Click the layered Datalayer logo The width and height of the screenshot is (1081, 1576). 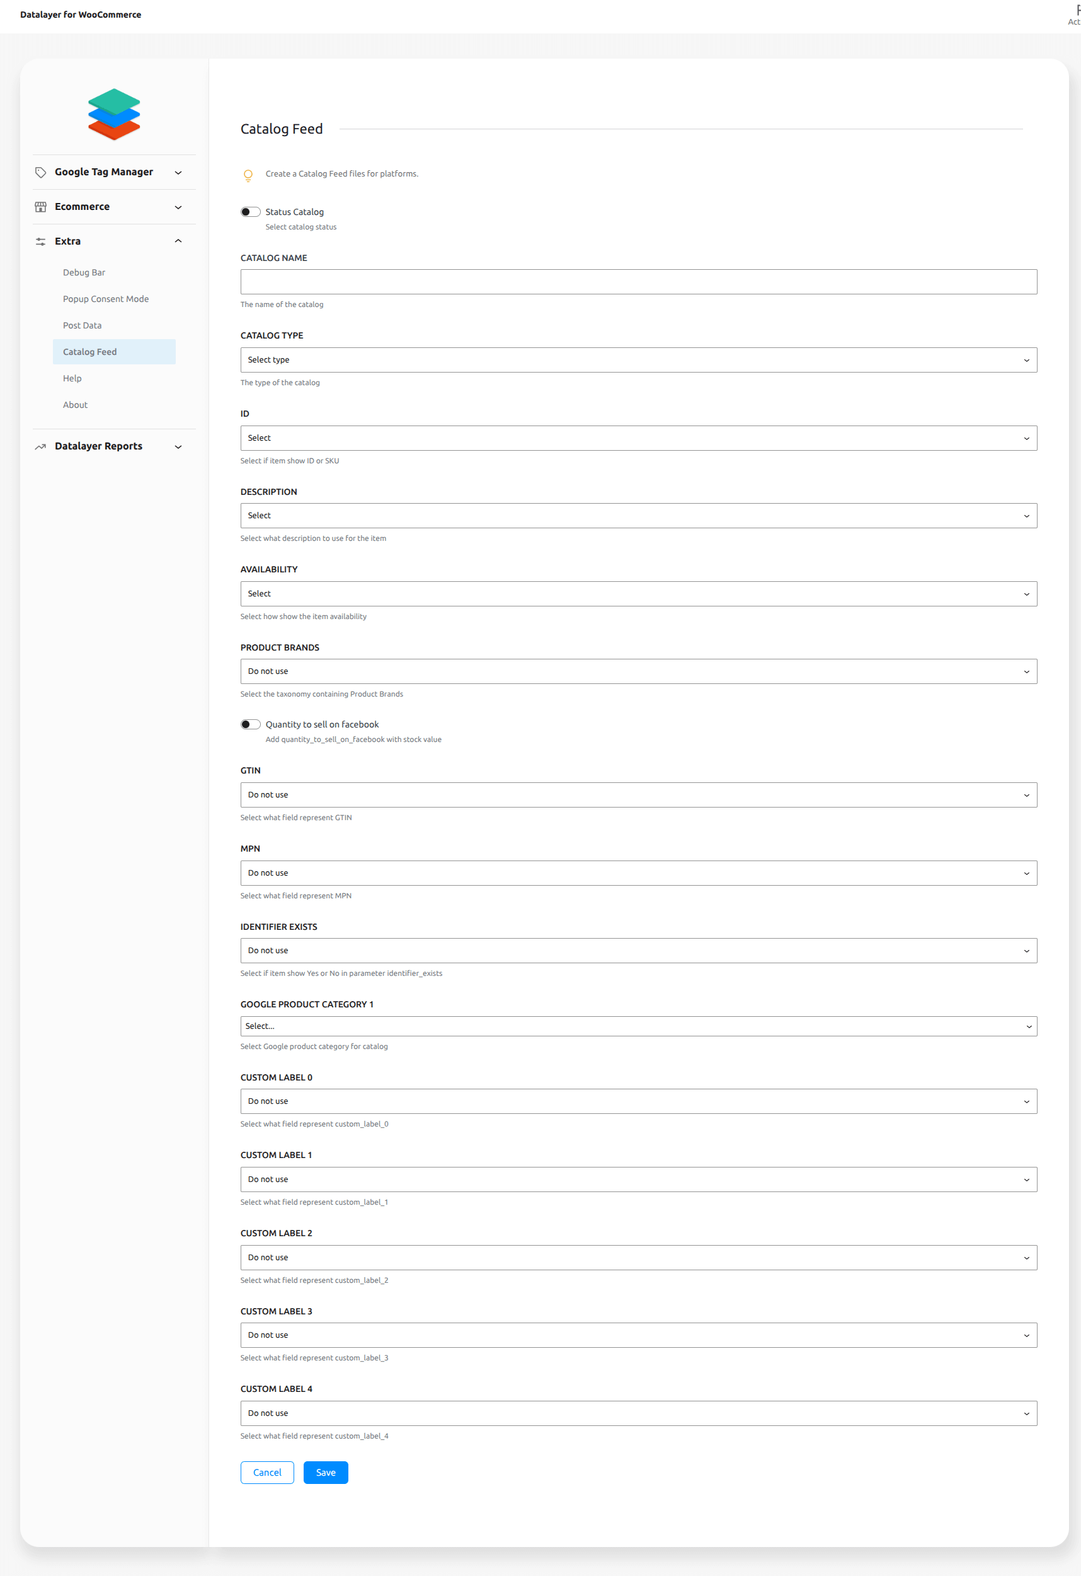114,114
